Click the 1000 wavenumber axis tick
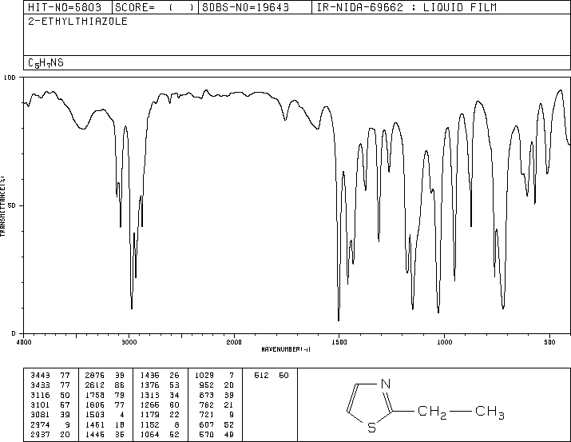This screenshot has height=442, width=571. 444,342
